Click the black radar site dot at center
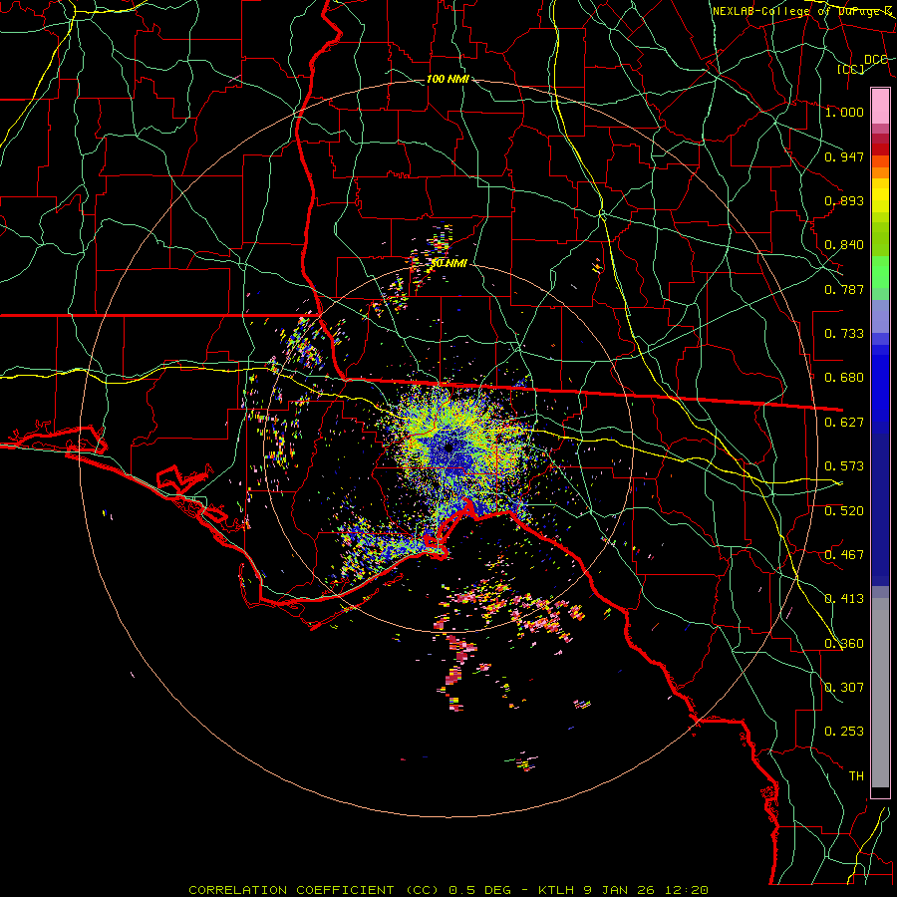The image size is (897, 897). click(x=449, y=448)
